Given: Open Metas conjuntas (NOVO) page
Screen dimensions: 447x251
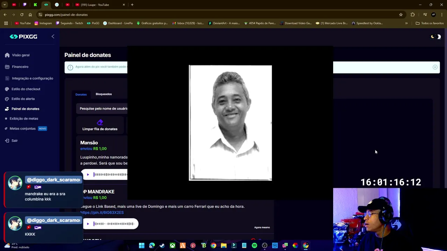Looking at the screenshot, I should (25, 129).
